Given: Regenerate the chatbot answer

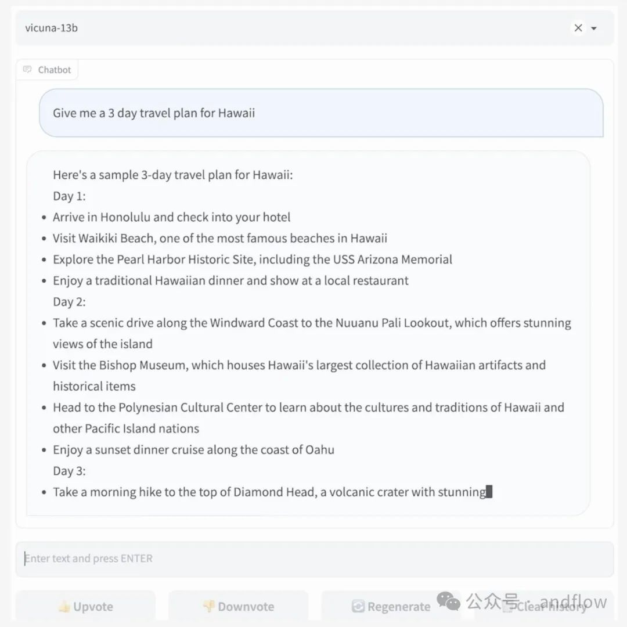Looking at the screenshot, I should tap(391, 607).
